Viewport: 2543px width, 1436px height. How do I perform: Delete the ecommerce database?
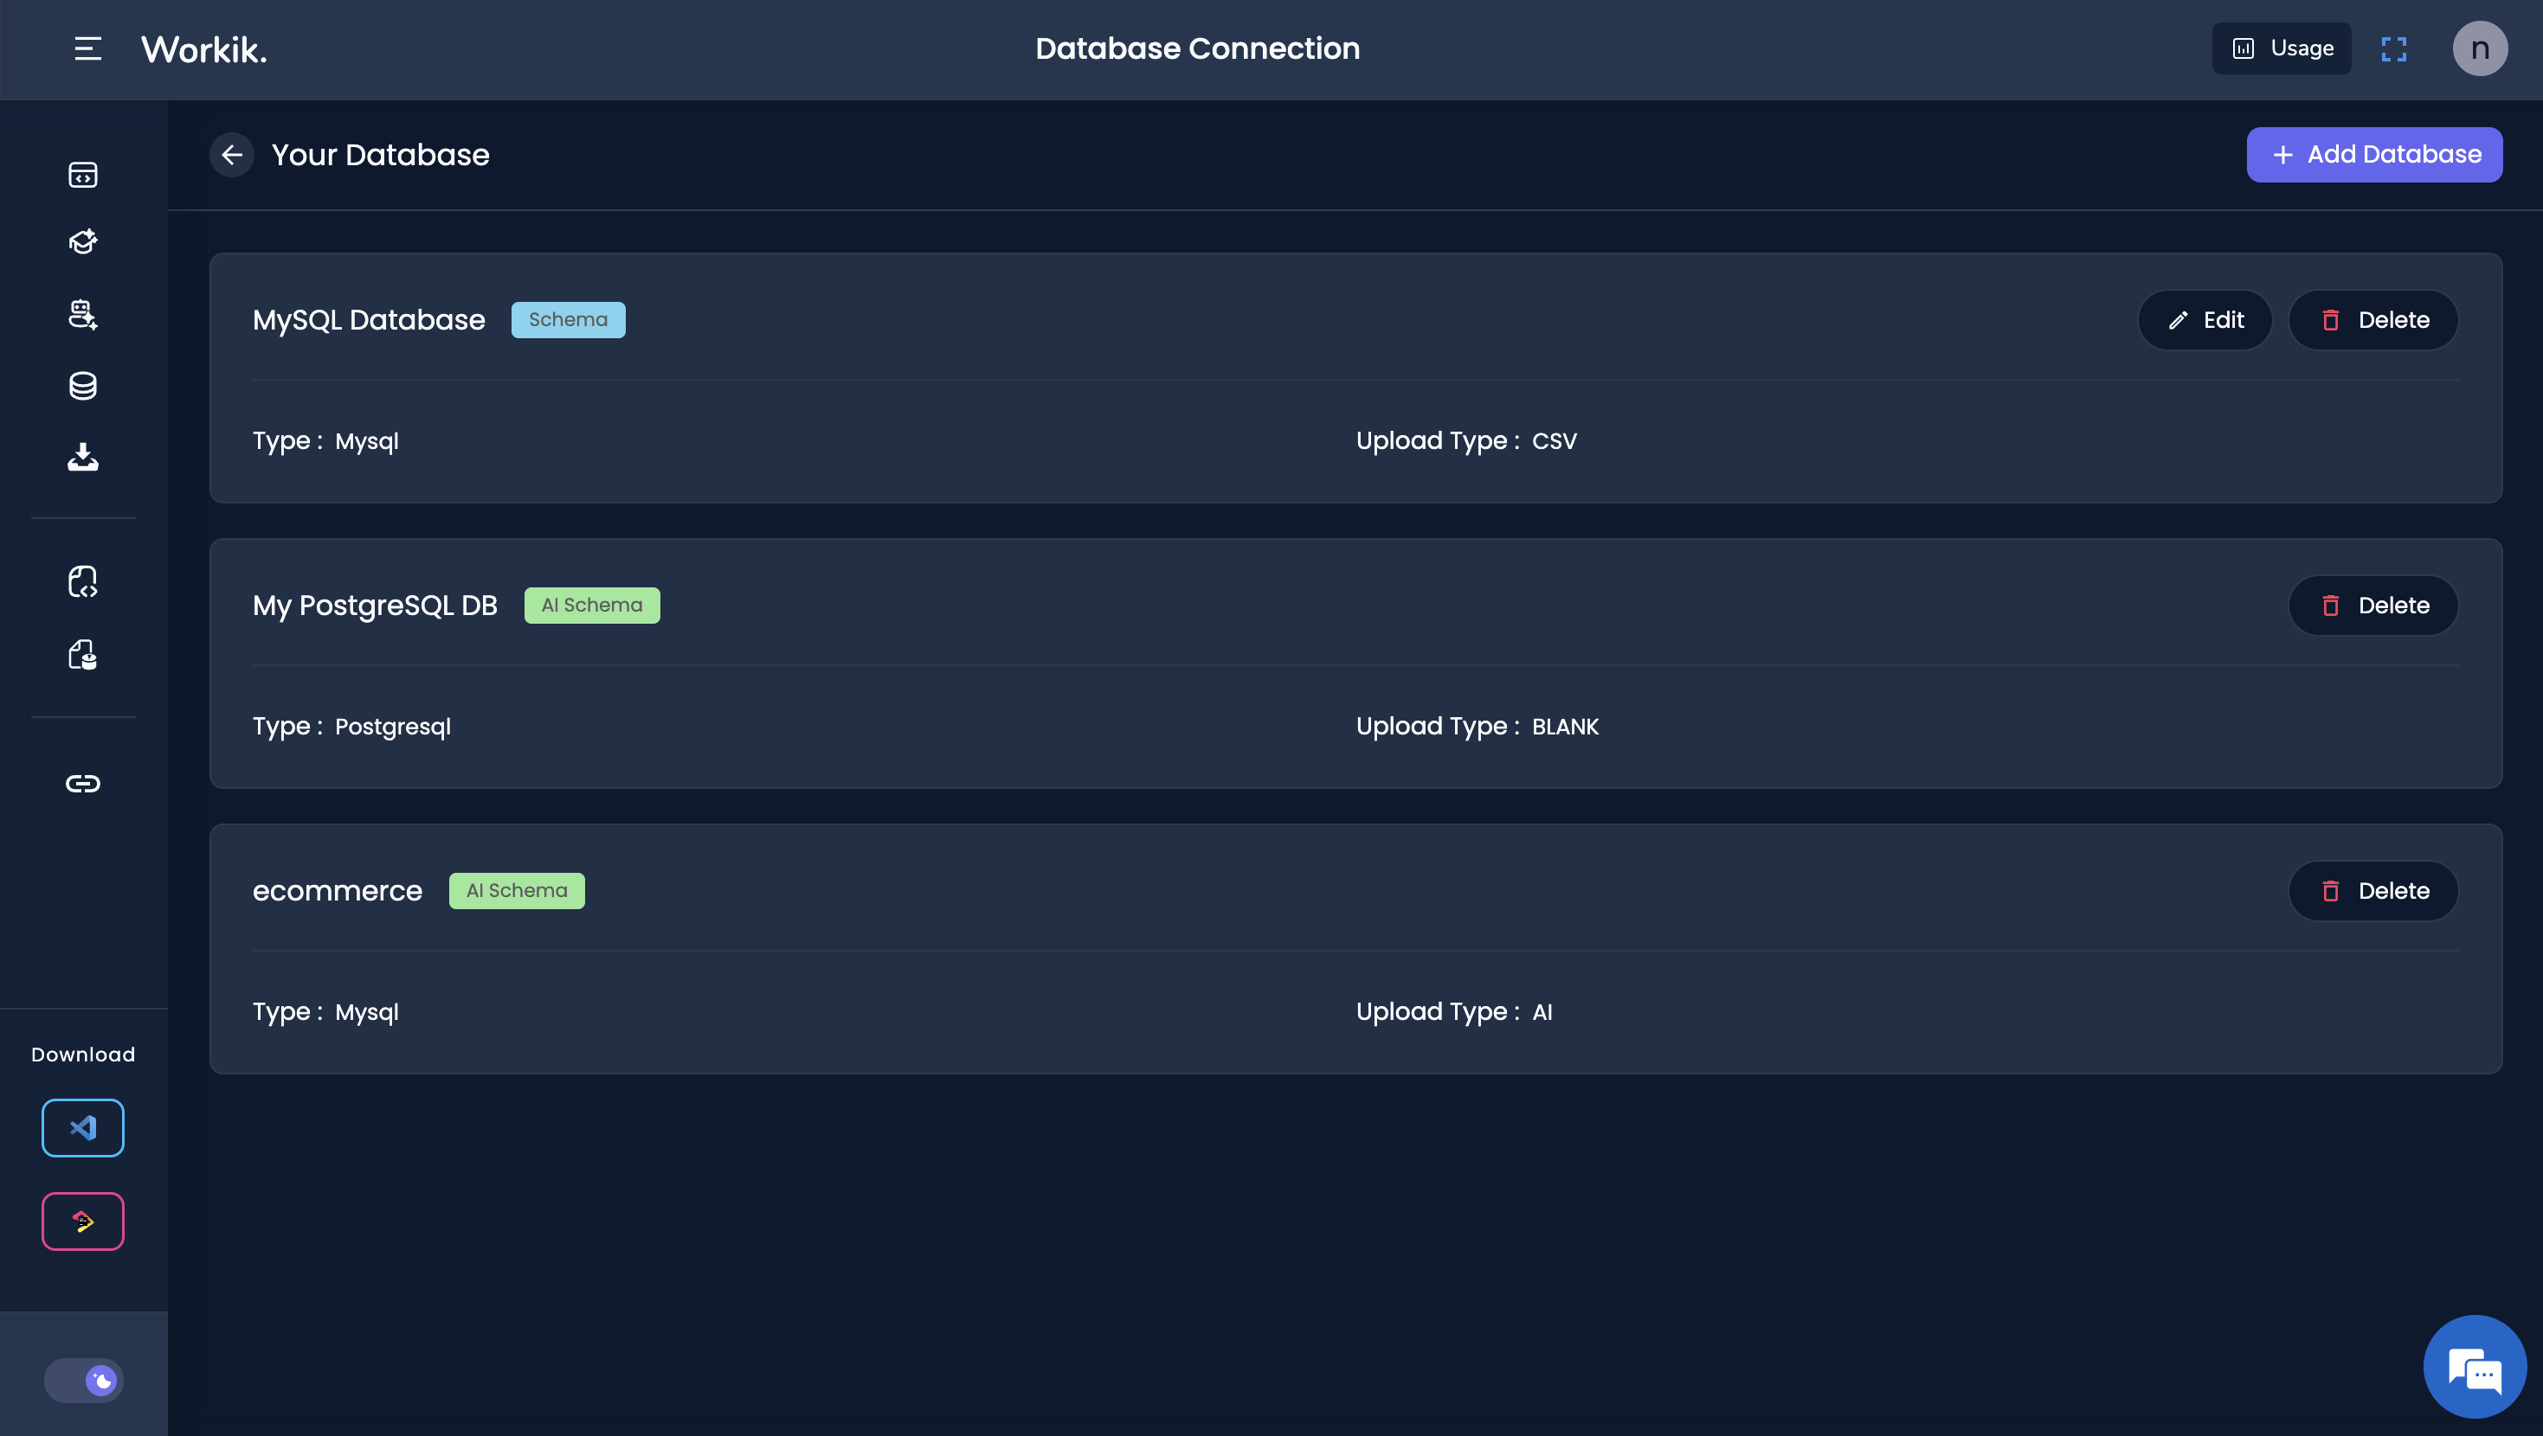point(2373,890)
